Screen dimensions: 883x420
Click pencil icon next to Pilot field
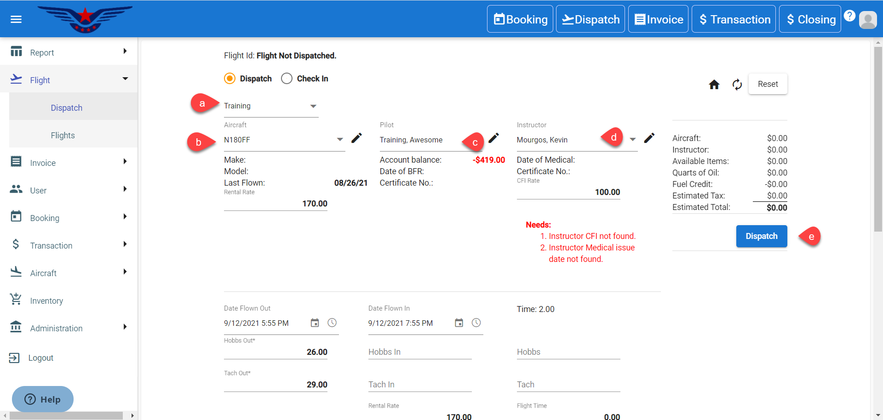[x=493, y=138]
